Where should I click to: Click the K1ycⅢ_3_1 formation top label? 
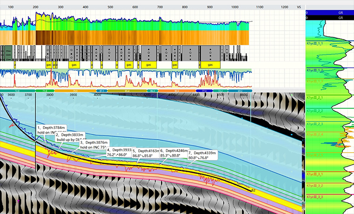(x=314, y=174)
